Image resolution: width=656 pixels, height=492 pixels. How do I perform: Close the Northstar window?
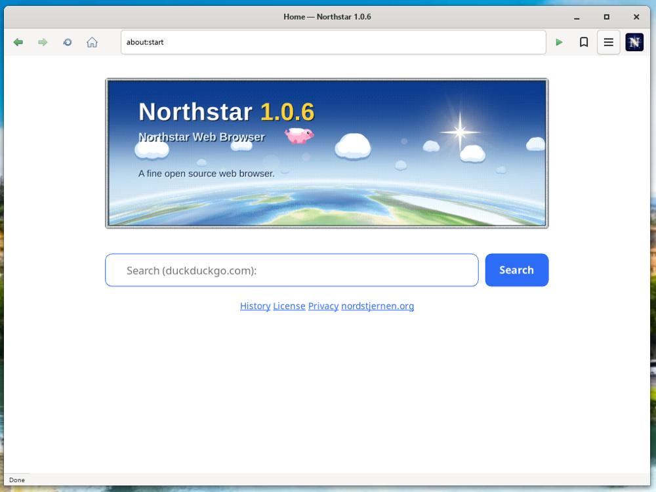point(636,17)
